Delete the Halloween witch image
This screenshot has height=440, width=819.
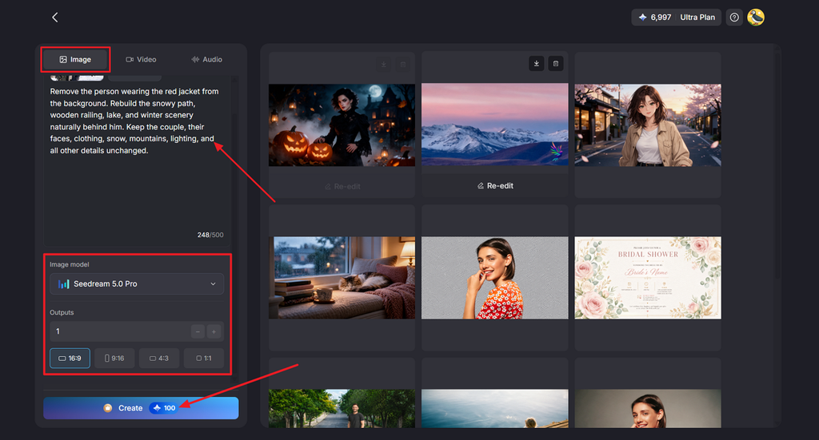[403, 64]
